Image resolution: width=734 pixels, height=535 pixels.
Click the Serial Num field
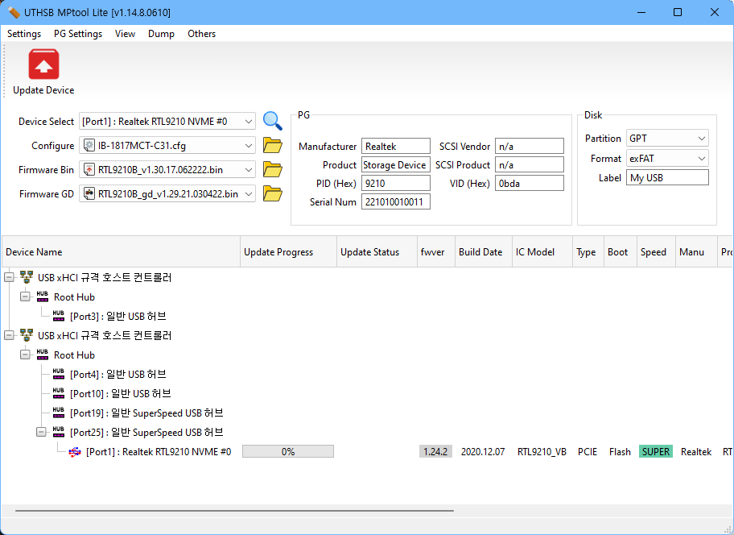coord(395,202)
